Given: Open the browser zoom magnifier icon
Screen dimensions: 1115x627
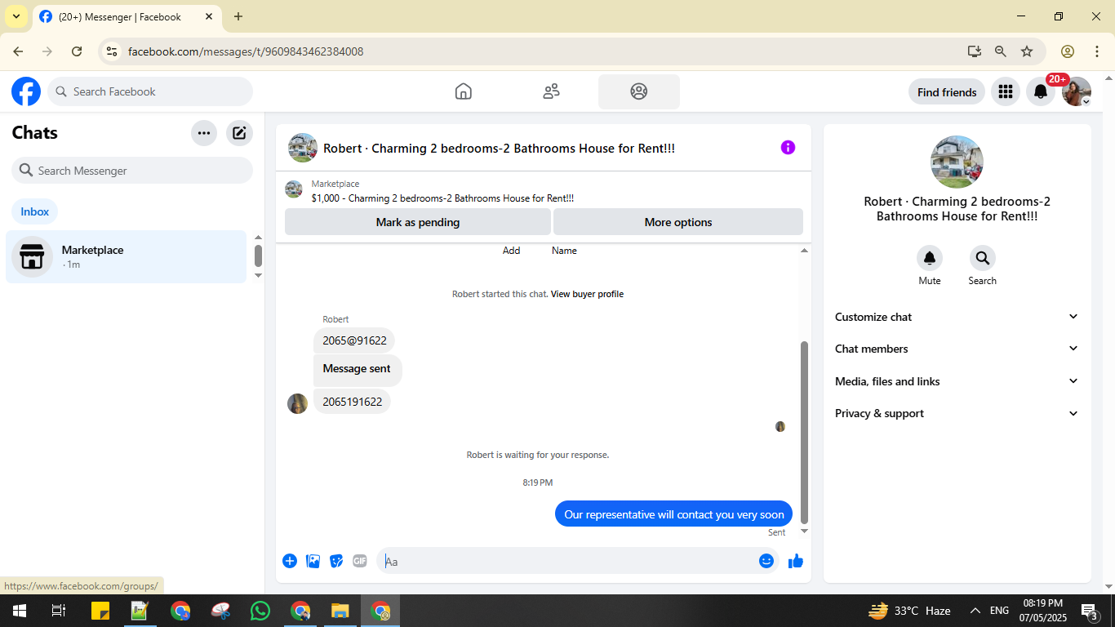Looking at the screenshot, I should 1001,51.
